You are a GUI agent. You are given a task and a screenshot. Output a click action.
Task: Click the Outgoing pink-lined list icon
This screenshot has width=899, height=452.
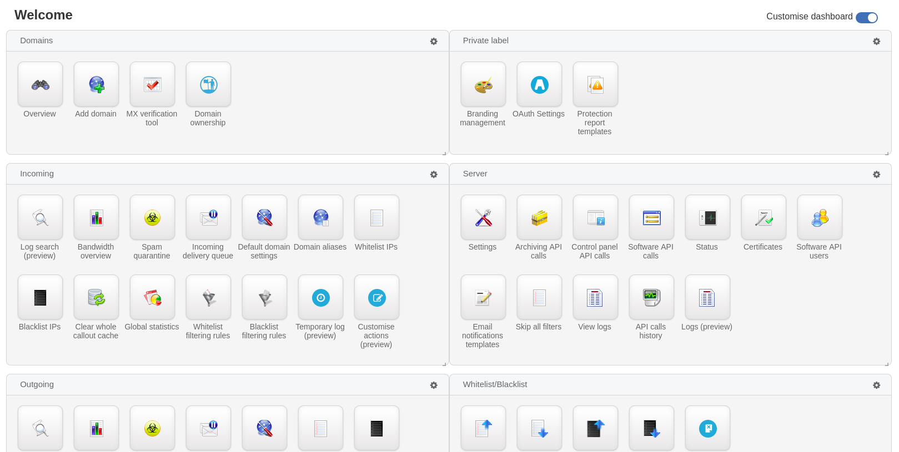[x=320, y=428]
